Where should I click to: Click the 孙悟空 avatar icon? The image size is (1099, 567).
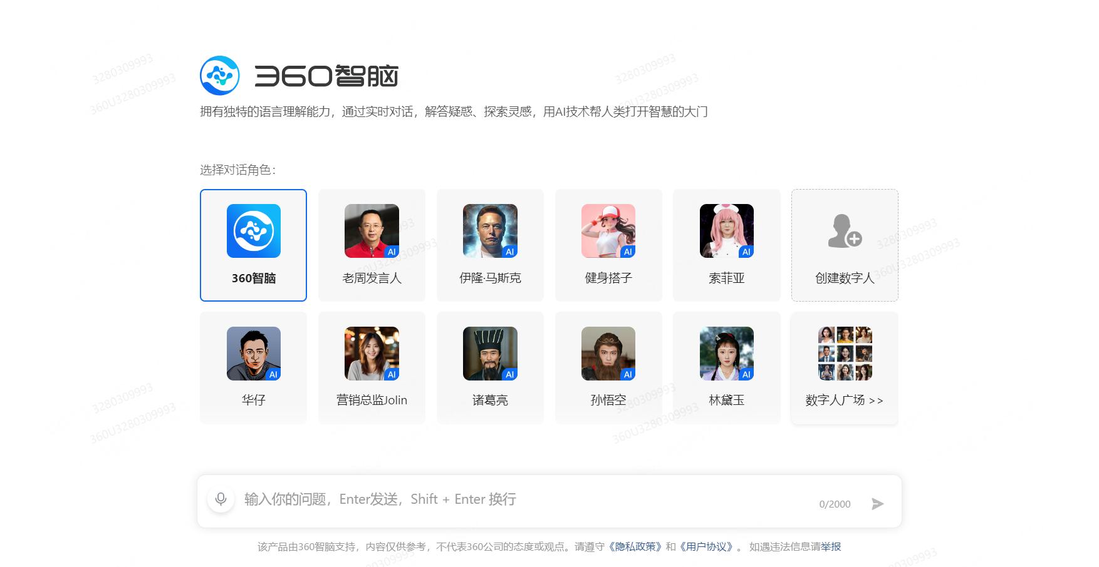click(608, 353)
